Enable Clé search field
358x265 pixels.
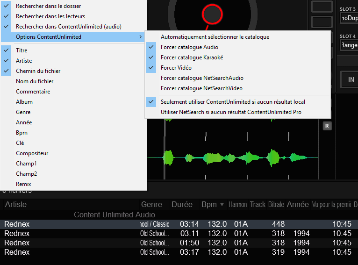pos(73,143)
